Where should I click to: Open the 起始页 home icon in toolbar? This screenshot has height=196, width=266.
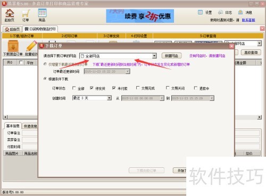(10, 15)
